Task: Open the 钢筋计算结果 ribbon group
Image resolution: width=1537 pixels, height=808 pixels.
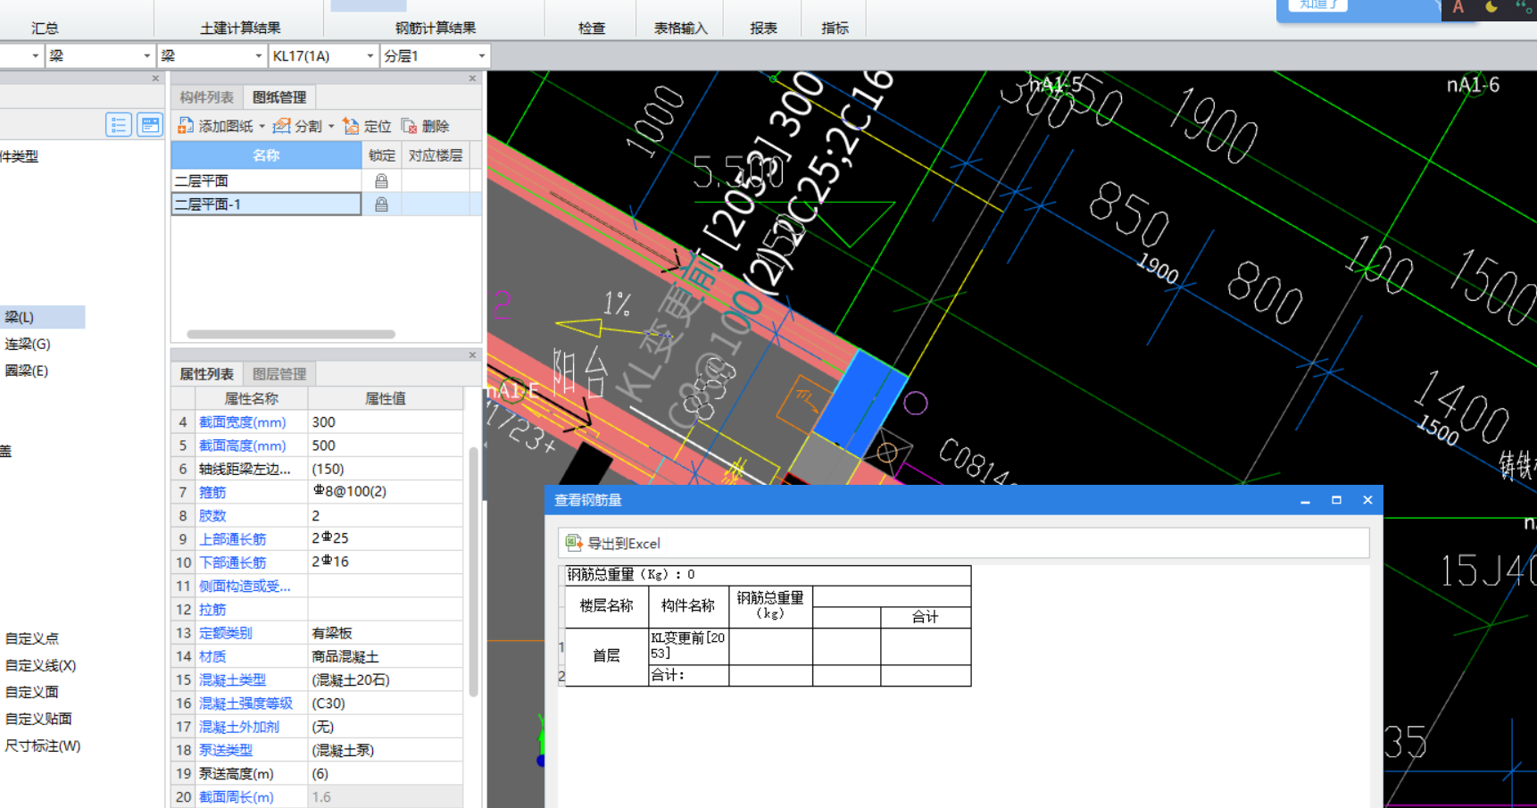Action: coord(436,28)
